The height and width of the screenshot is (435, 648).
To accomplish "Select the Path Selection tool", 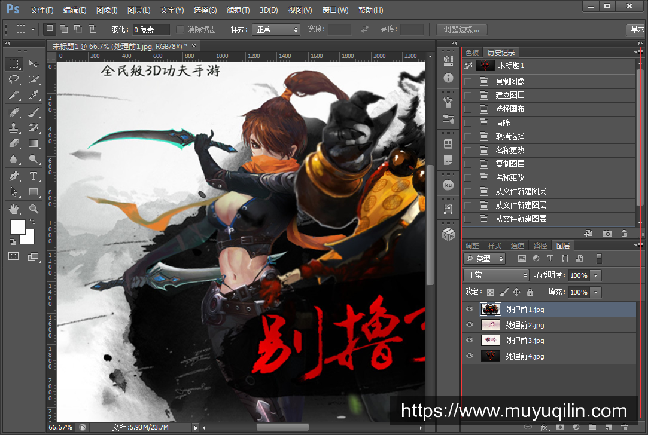I will coord(14,192).
